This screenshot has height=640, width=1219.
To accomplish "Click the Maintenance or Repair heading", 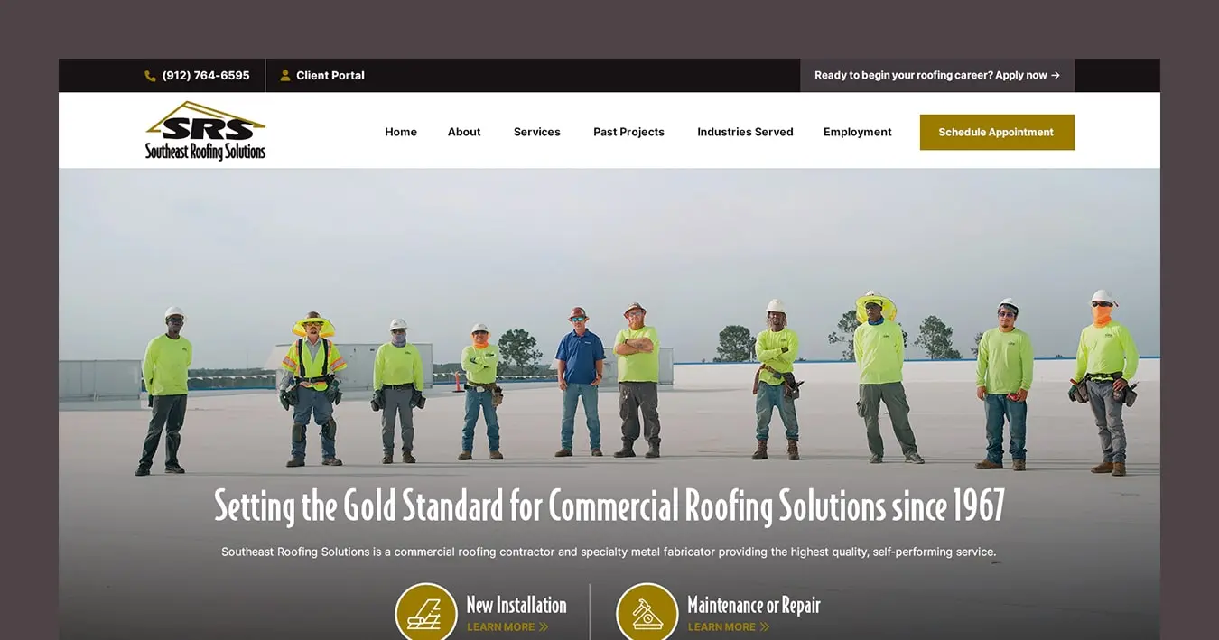I will pyautogui.click(x=754, y=605).
